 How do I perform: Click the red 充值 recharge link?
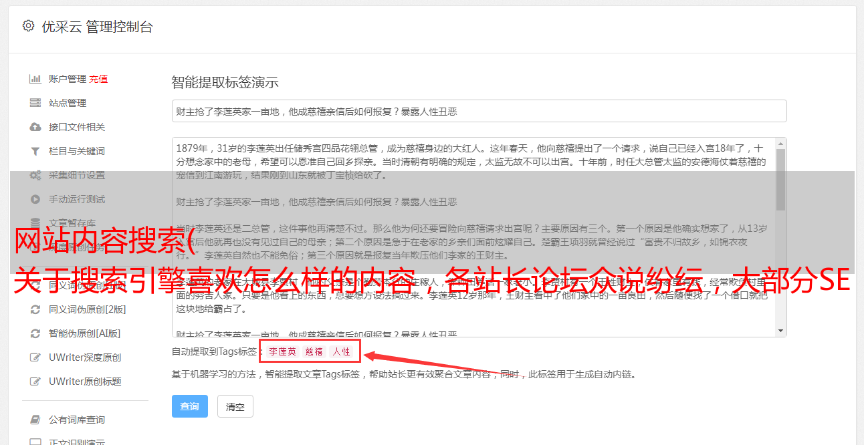click(98, 79)
